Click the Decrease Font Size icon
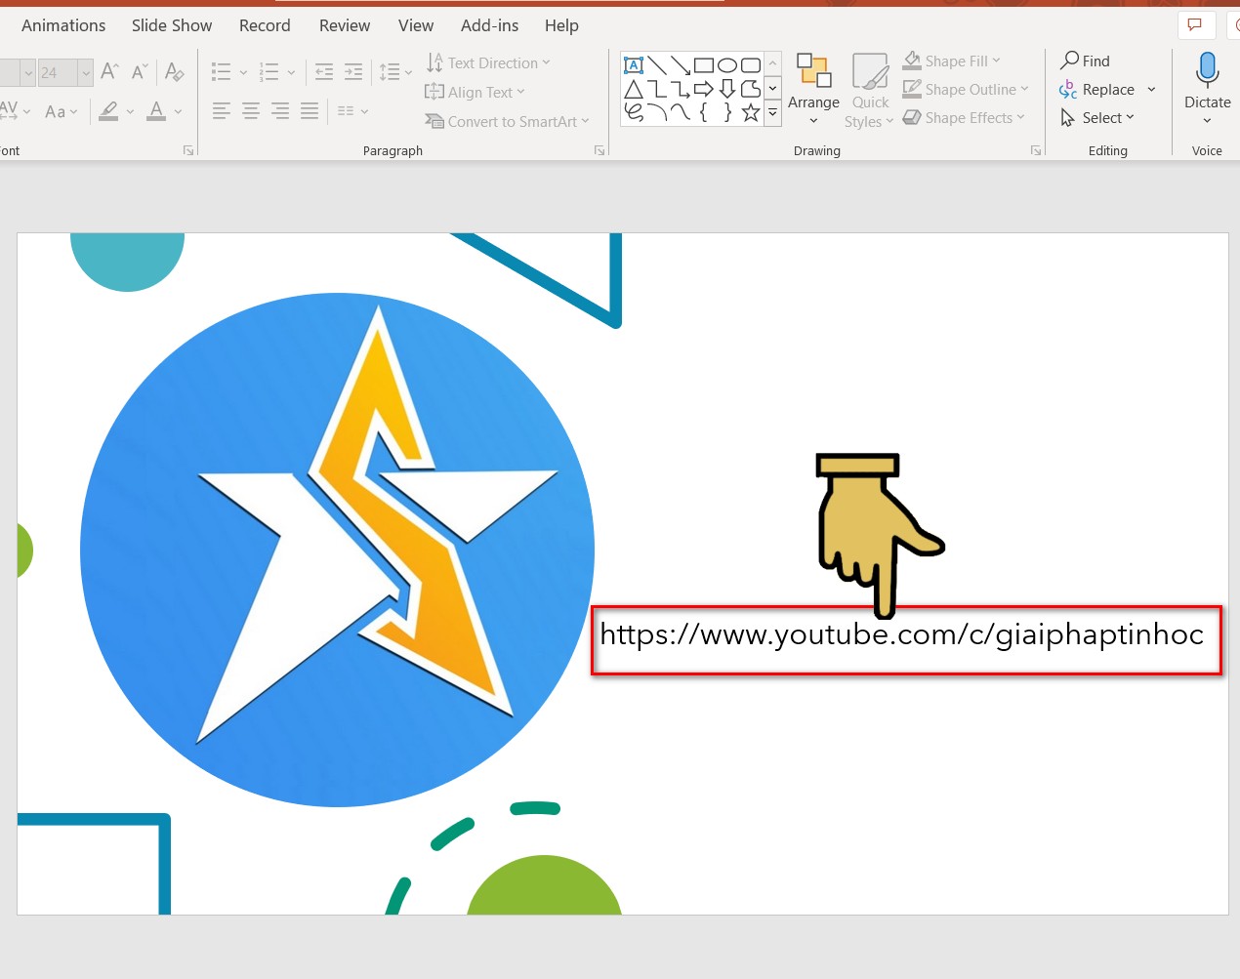The image size is (1240, 979). point(140,71)
